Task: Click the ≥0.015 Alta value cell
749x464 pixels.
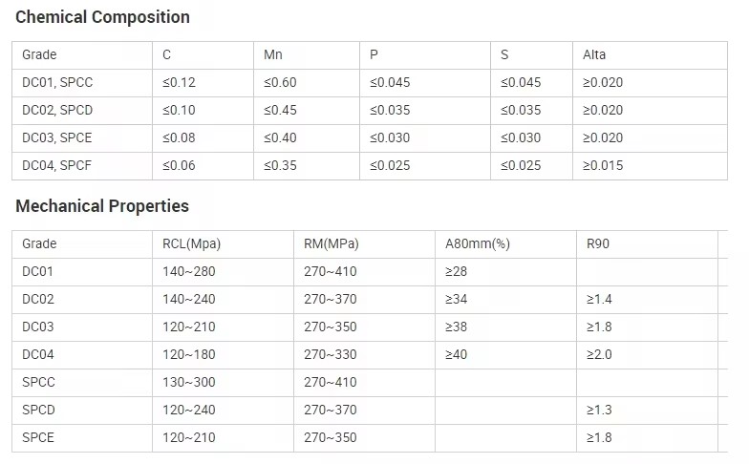Action: (603, 165)
